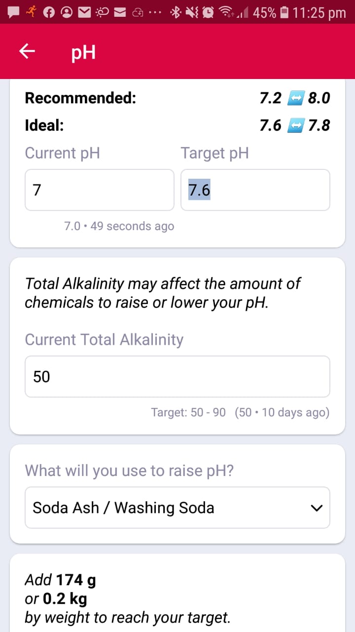Tap the Bluetooth status icon
The width and height of the screenshot is (355, 632).
[175, 13]
